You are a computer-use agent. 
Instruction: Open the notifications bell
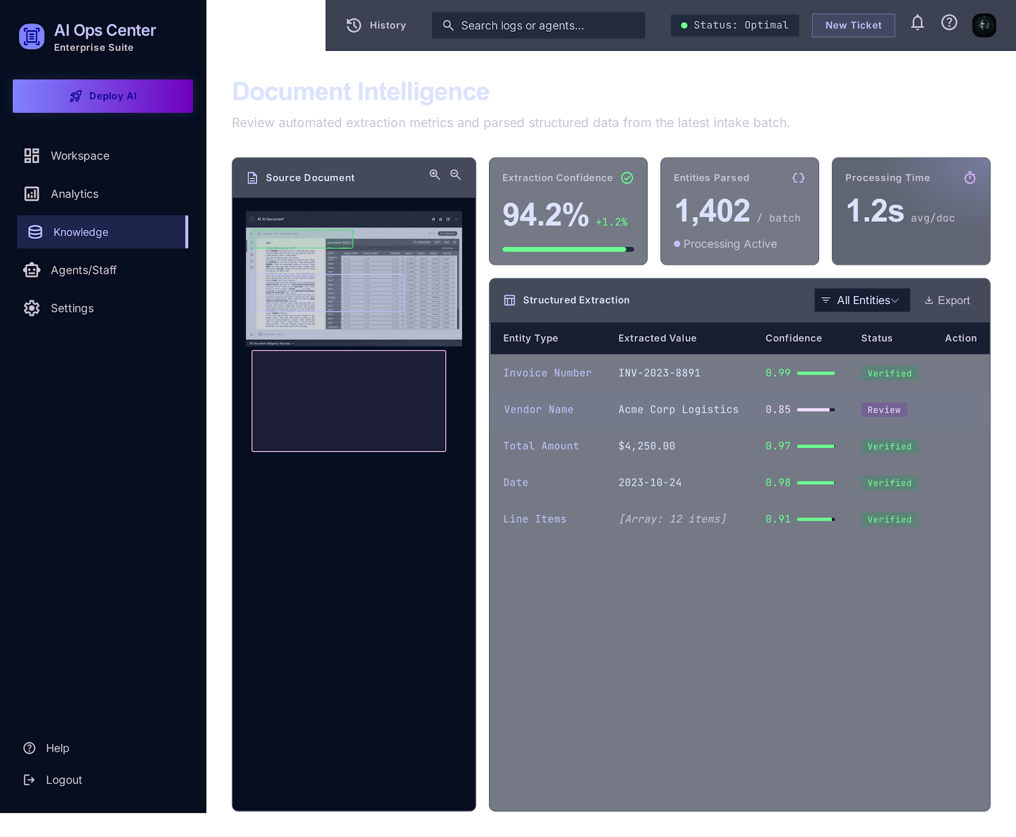(918, 23)
